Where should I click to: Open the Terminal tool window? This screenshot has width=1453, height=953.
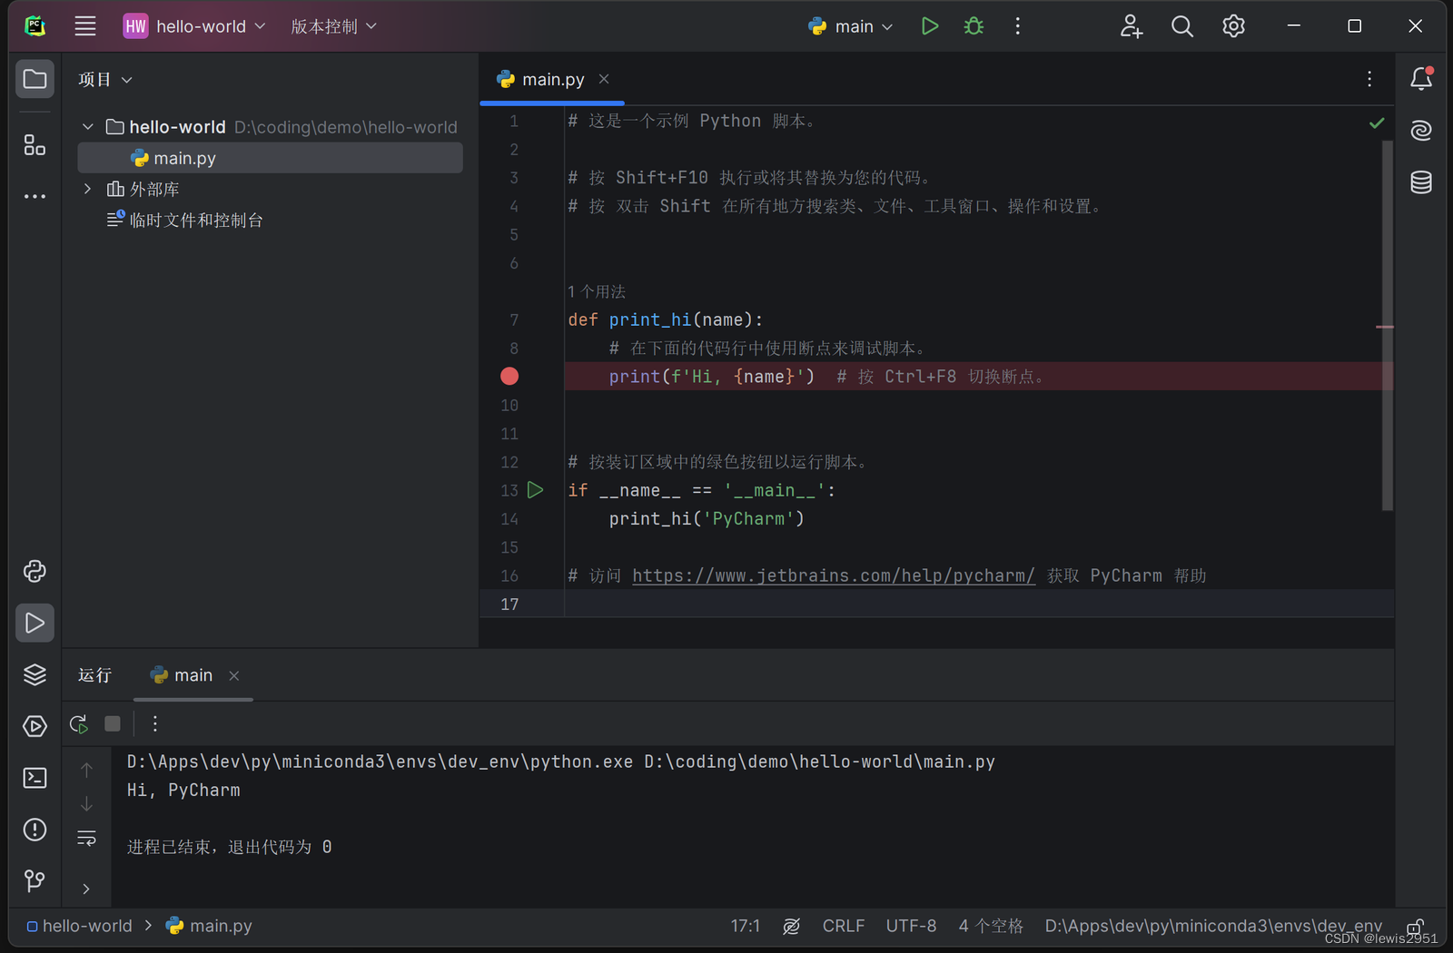coord(35,778)
